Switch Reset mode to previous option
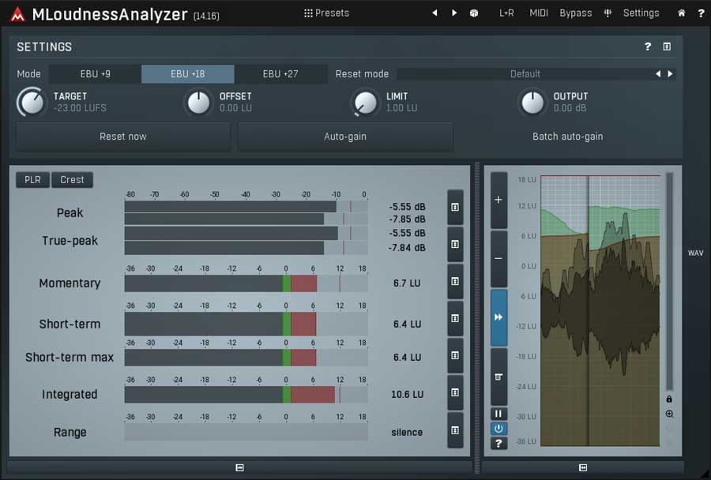 pyautogui.click(x=658, y=74)
